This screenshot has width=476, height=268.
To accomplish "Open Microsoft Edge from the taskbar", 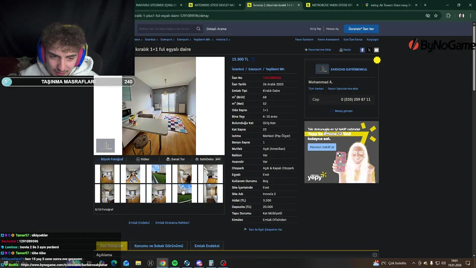I will pos(114,263).
